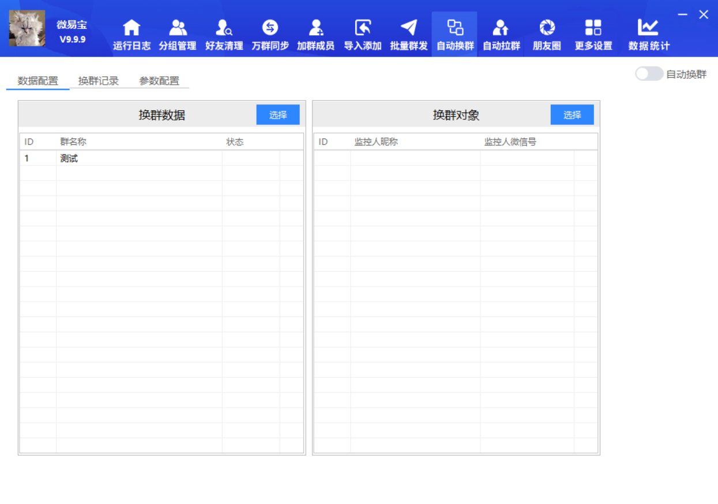Click 选择 button in 换群对象 panel
718x504 pixels.
[572, 115]
